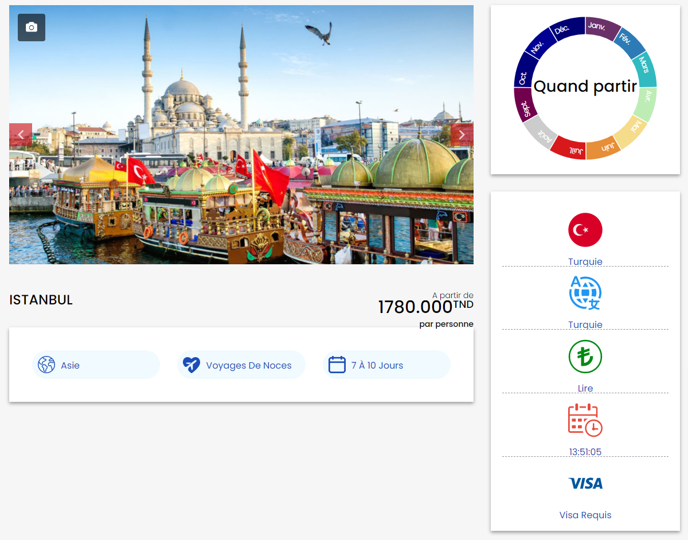Click the VISA logo
The height and width of the screenshot is (540, 688).
point(585,483)
